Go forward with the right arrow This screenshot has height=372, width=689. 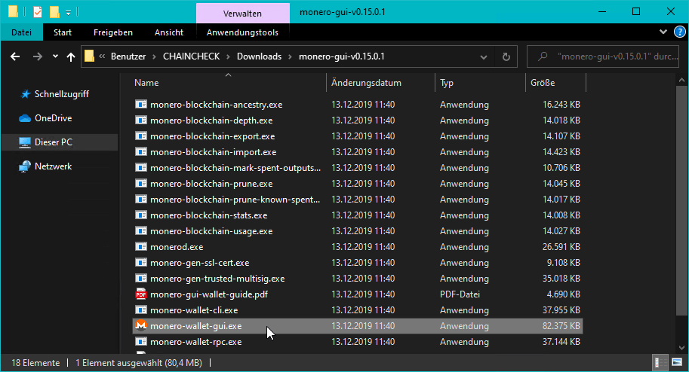pos(38,56)
